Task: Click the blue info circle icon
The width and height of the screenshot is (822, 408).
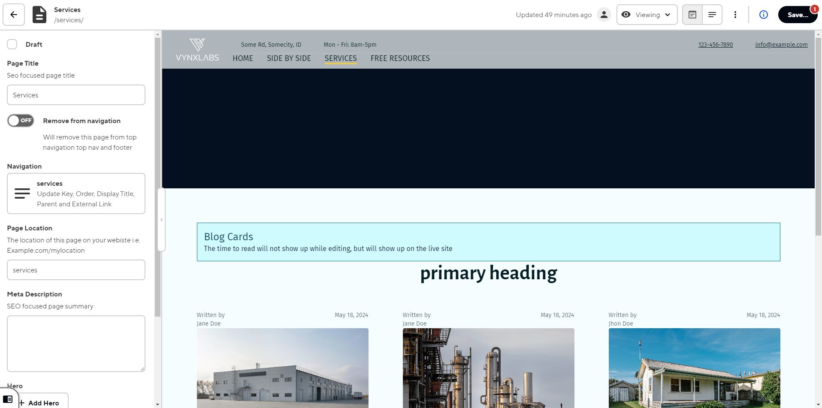Action: click(x=764, y=15)
